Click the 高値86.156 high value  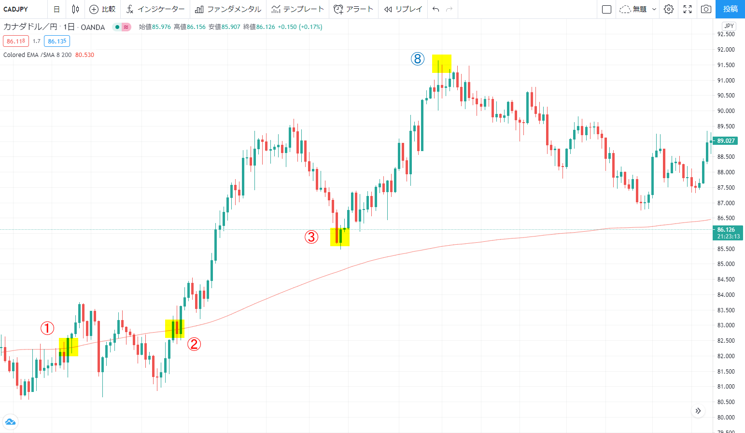tap(190, 27)
